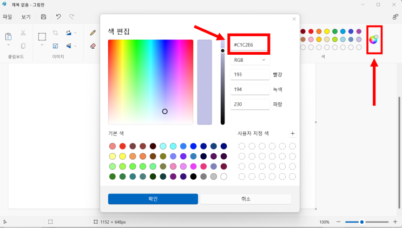Pick the pure blue basic color swatch
The height and width of the screenshot is (228, 402).
(193, 146)
